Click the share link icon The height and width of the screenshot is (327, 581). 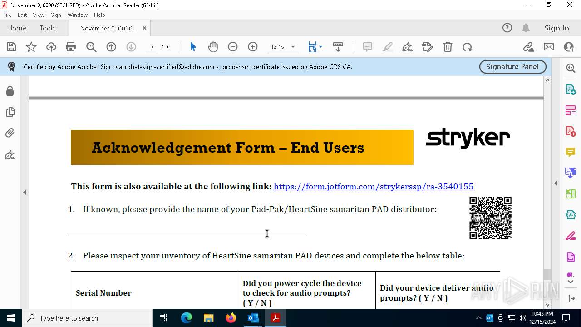click(x=528, y=47)
